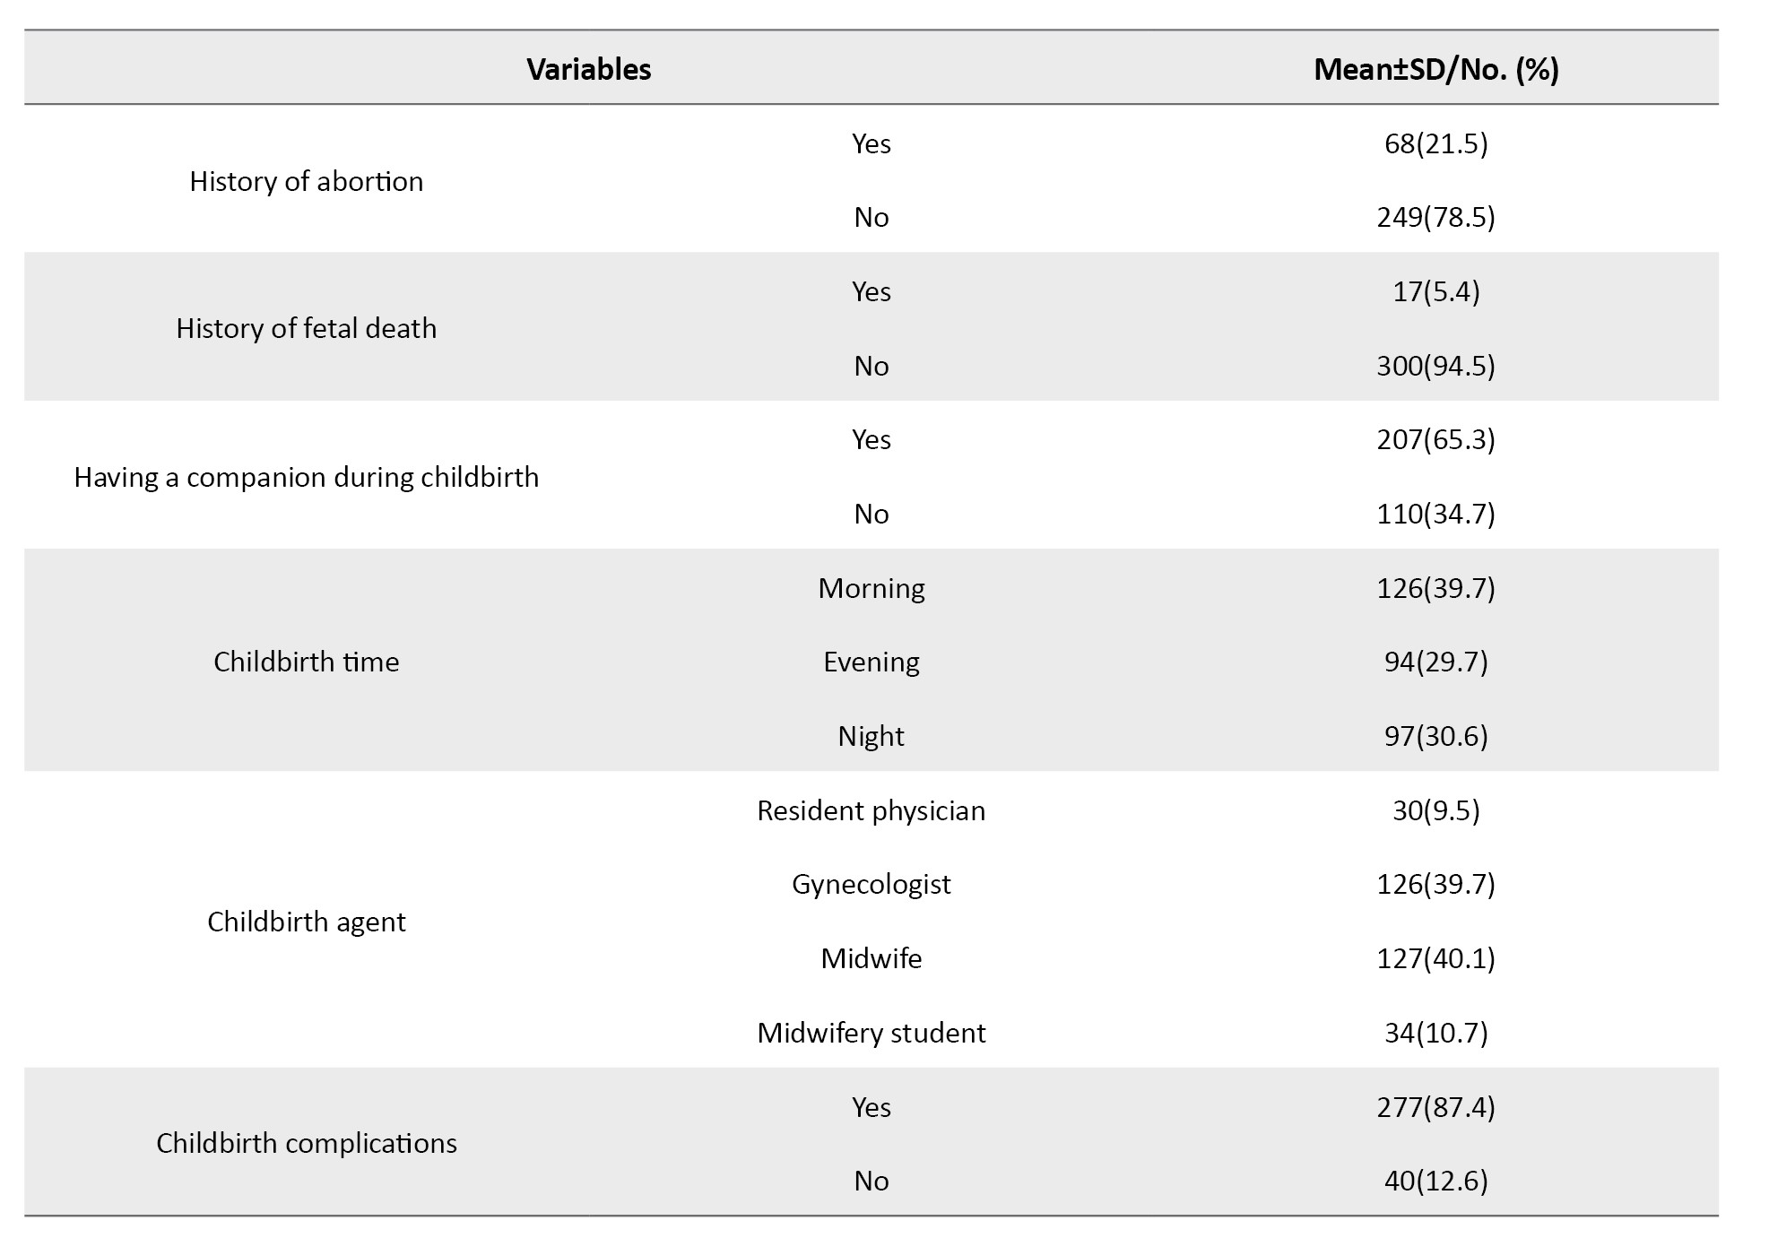Select the Childbirth time row label
Screen dimensions: 1769x1238
[306, 662]
